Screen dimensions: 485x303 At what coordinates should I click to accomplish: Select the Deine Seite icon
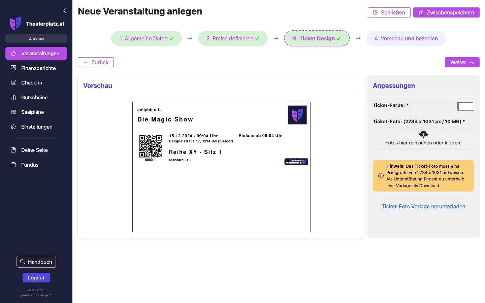tap(13, 150)
